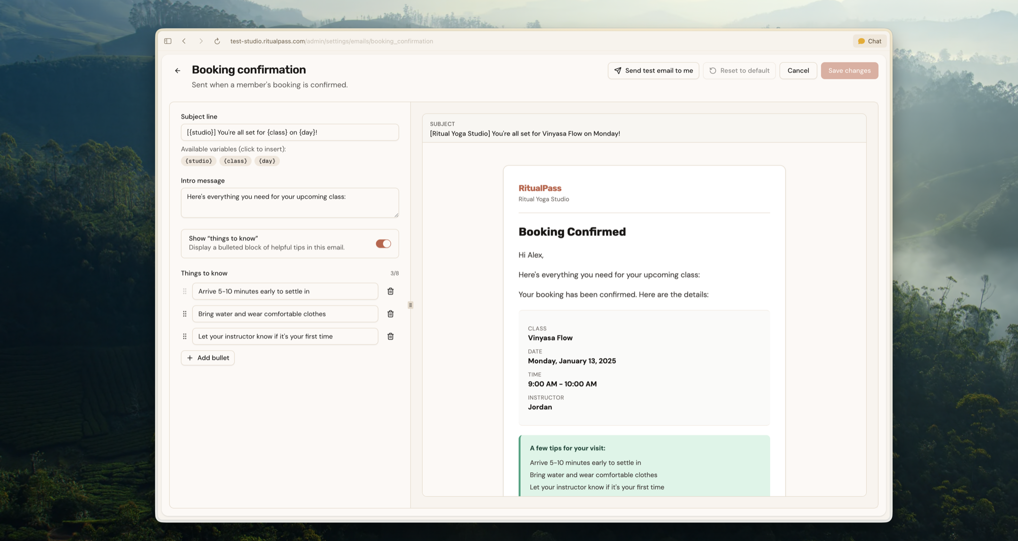Go forward with the browser forward arrow
The height and width of the screenshot is (541, 1018).
[x=201, y=41]
